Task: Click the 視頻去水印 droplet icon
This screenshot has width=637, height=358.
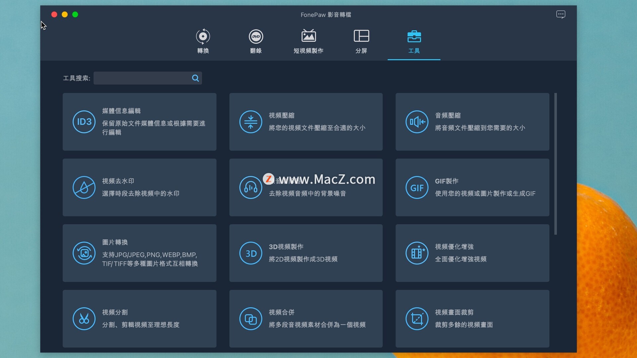Action: (x=84, y=187)
